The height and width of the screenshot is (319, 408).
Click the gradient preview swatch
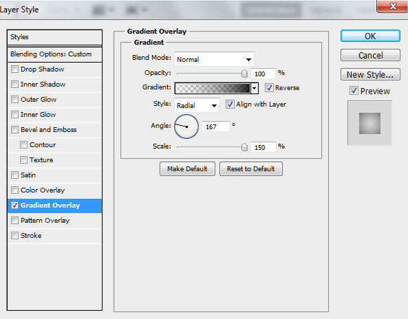(x=213, y=89)
